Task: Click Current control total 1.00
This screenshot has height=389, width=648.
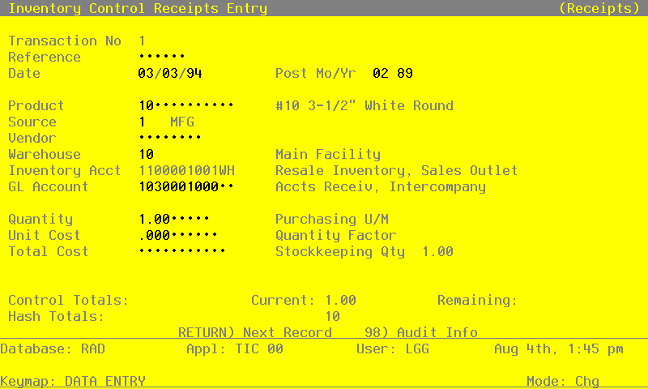Action: point(340,300)
